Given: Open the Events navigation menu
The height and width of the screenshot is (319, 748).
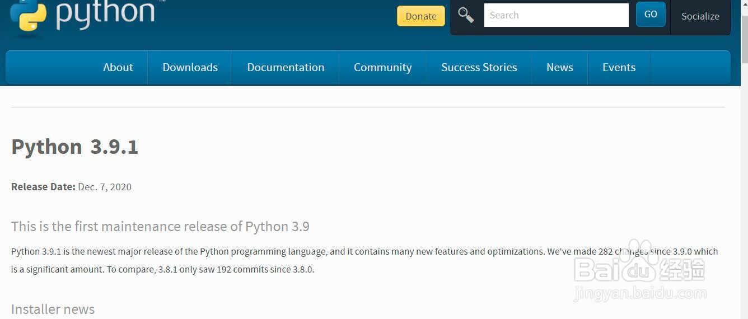Looking at the screenshot, I should (619, 67).
